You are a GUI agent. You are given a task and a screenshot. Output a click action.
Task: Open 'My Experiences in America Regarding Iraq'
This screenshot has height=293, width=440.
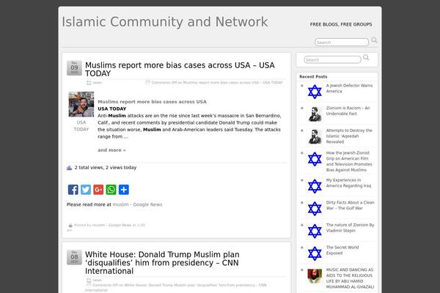pyautogui.click(x=348, y=183)
